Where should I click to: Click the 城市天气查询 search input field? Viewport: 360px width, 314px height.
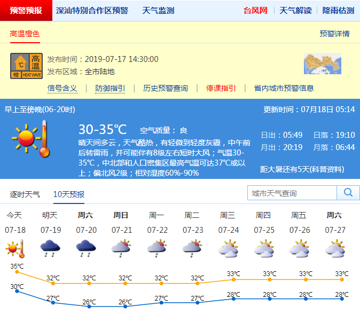[x=292, y=193]
